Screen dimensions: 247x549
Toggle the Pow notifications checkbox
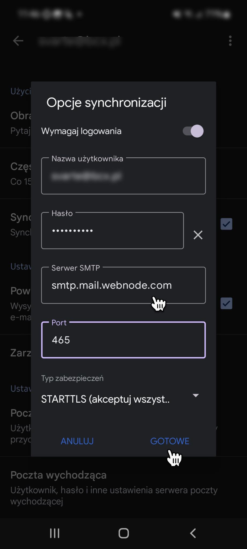pos(226,303)
